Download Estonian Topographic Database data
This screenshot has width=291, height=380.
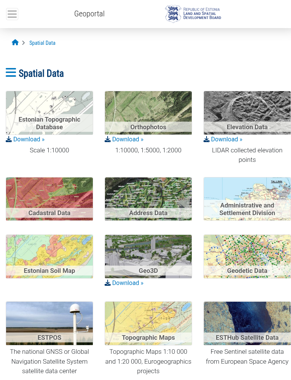click(25, 139)
